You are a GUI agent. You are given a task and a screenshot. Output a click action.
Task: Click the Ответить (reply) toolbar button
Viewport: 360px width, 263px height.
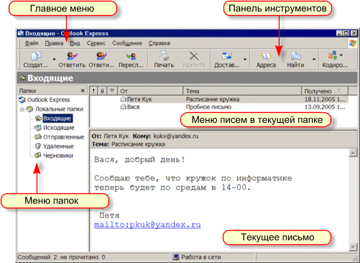click(x=72, y=60)
